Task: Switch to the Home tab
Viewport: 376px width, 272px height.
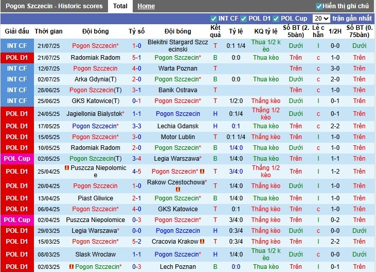Action: tap(146, 6)
